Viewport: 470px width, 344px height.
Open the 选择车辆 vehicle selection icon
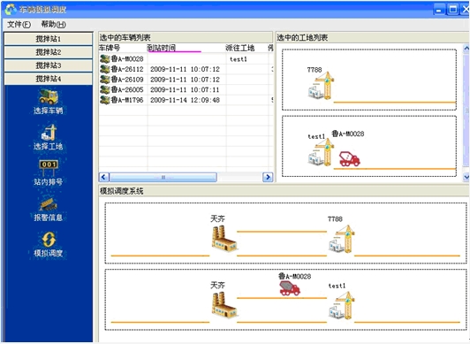[x=49, y=102]
